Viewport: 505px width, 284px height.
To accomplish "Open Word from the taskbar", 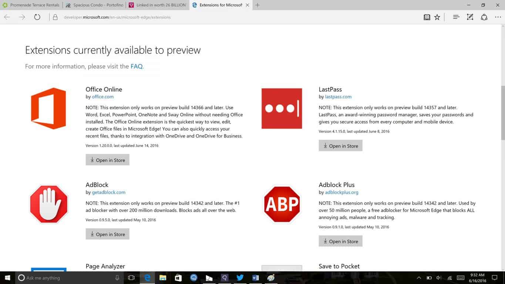I will pos(255,278).
